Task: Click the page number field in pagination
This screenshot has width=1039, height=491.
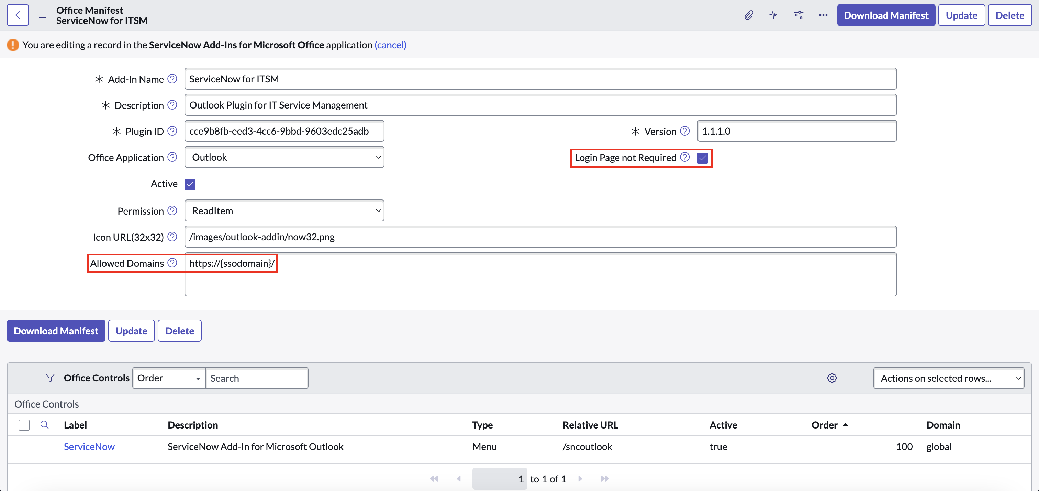Action: pos(500,479)
